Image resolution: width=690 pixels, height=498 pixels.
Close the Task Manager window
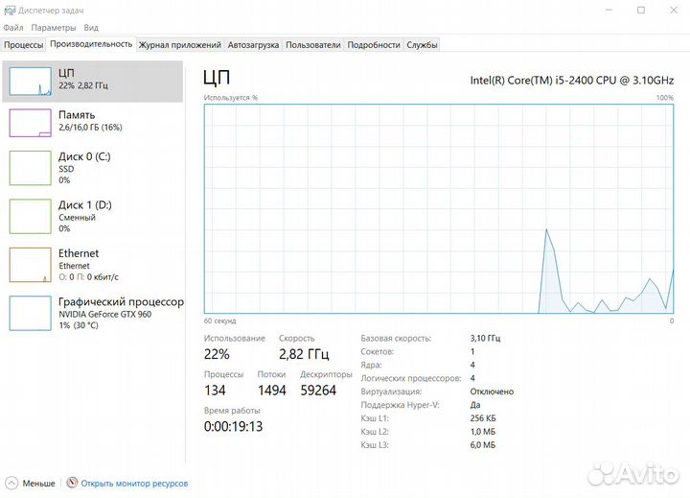(x=674, y=11)
